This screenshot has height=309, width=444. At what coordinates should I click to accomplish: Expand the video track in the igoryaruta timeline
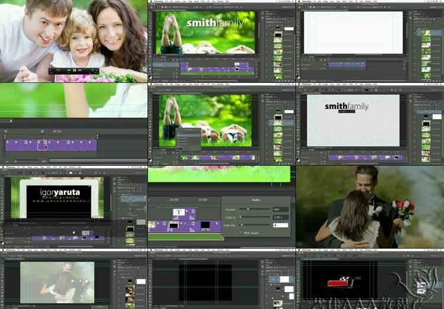tap(5, 237)
